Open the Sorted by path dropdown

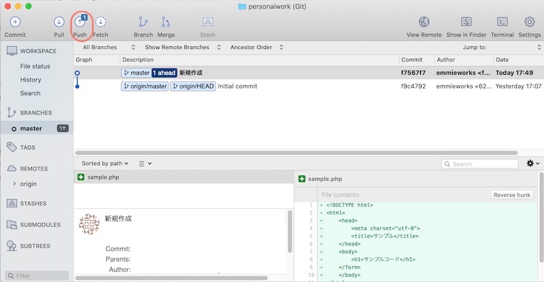tap(105, 163)
